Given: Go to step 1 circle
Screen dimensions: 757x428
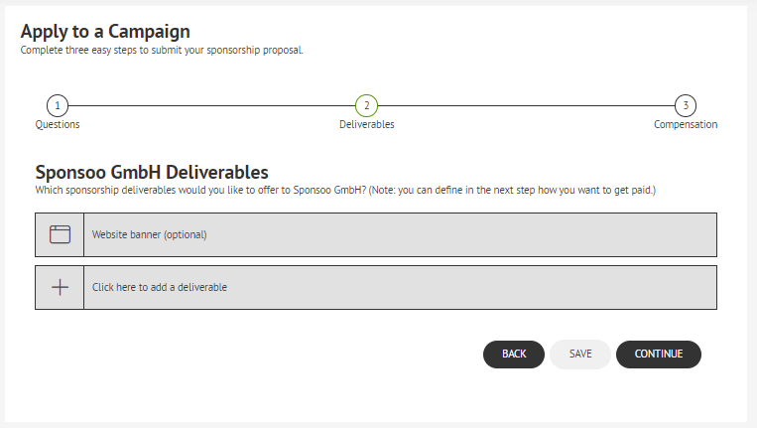Looking at the screenshot, I should [58, 105].
